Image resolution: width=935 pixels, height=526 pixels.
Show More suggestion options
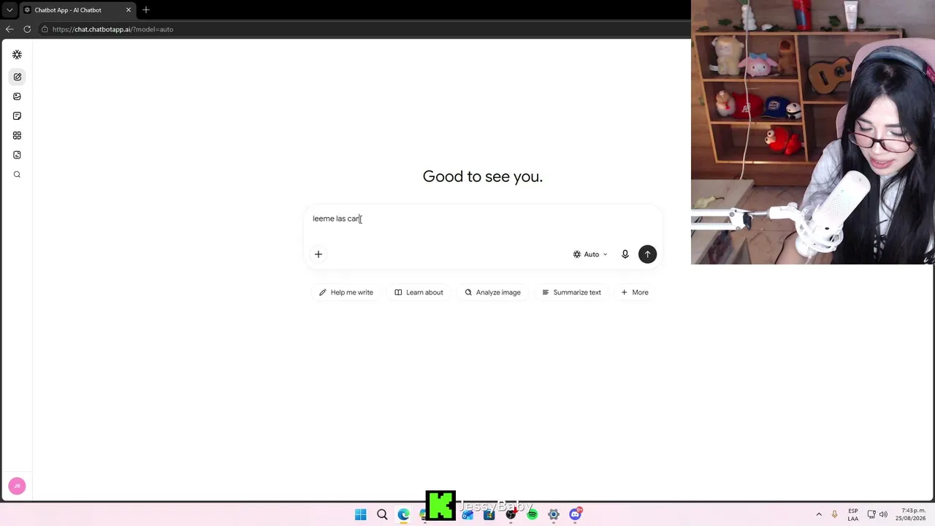(x=635, y=292)
